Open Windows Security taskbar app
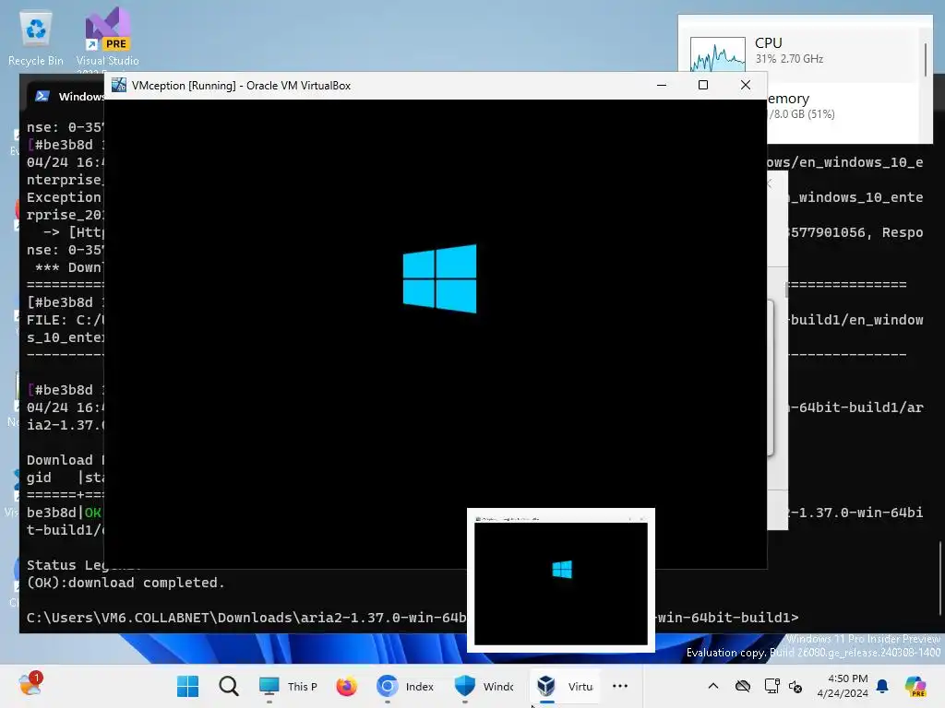Viewport: 945px width, 708px height. (484, 686)
